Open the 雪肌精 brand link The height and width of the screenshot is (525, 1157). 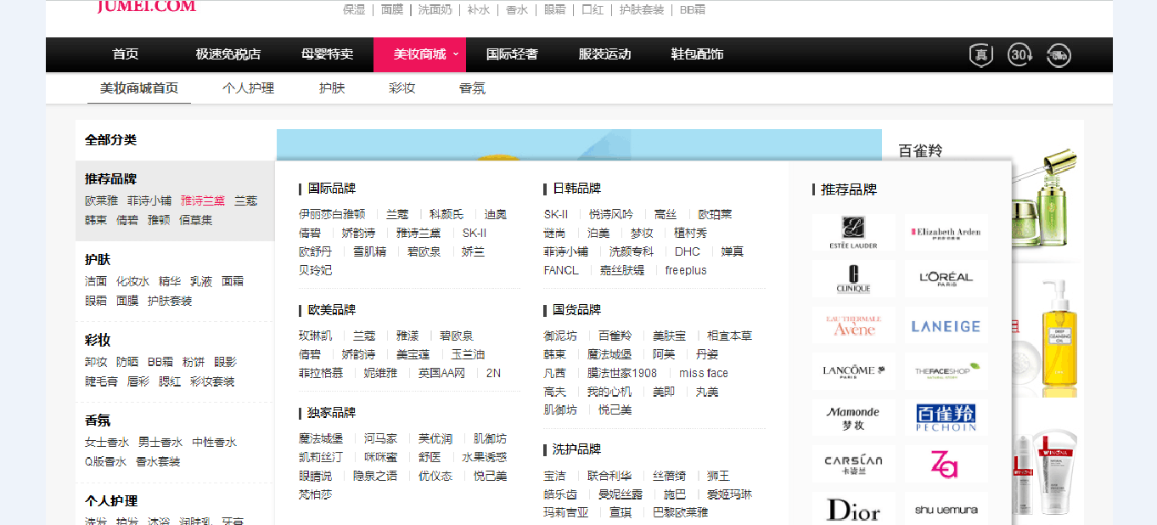tap(369, 251)
